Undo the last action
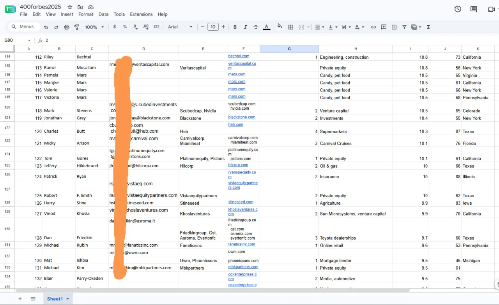 46,27
